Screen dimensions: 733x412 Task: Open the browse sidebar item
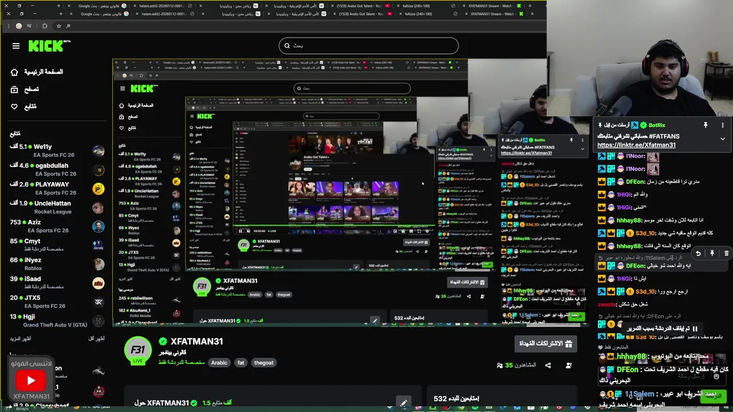25,89
